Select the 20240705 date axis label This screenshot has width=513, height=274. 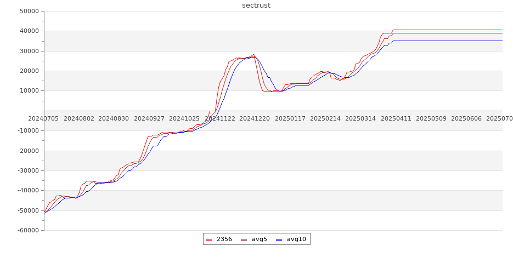[x=44, y=118]
